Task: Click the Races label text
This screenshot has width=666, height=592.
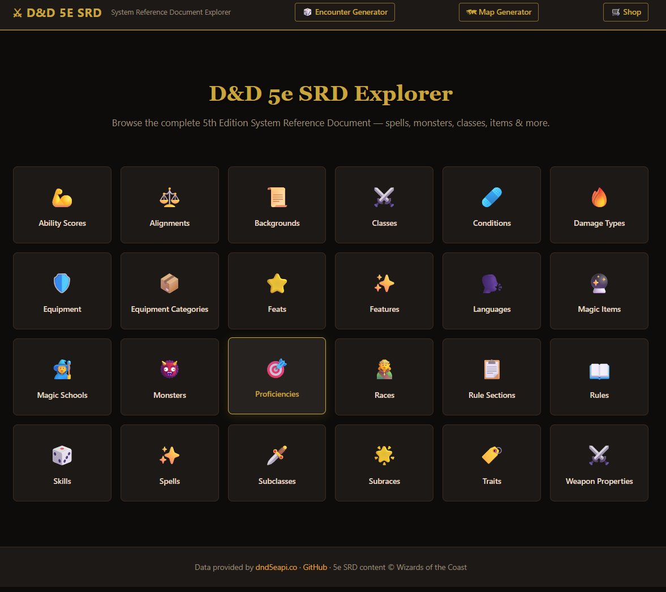Action: [x=384, y=395]
